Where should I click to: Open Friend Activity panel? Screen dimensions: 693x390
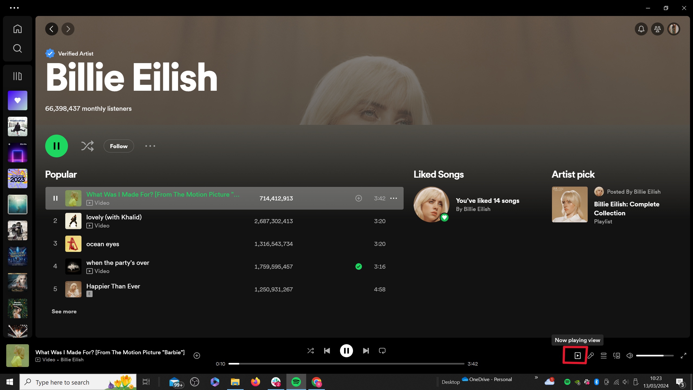658,29
